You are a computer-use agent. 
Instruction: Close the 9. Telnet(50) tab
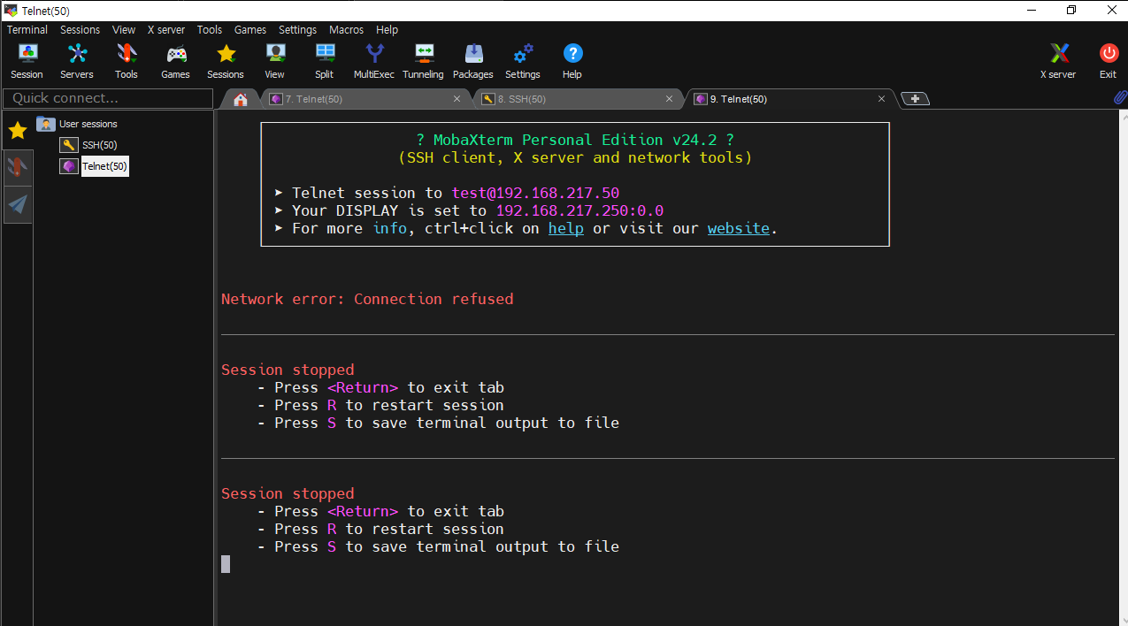tap(881, 99)
